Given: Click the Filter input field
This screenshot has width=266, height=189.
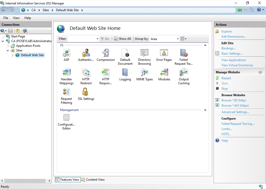Looking at the screenshot, I should (x=82, y=39).
